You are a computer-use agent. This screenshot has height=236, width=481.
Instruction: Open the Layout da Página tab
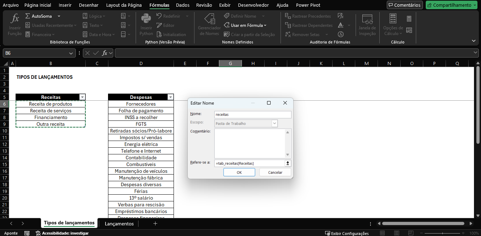pyautogui.click(x=124, y=5)
